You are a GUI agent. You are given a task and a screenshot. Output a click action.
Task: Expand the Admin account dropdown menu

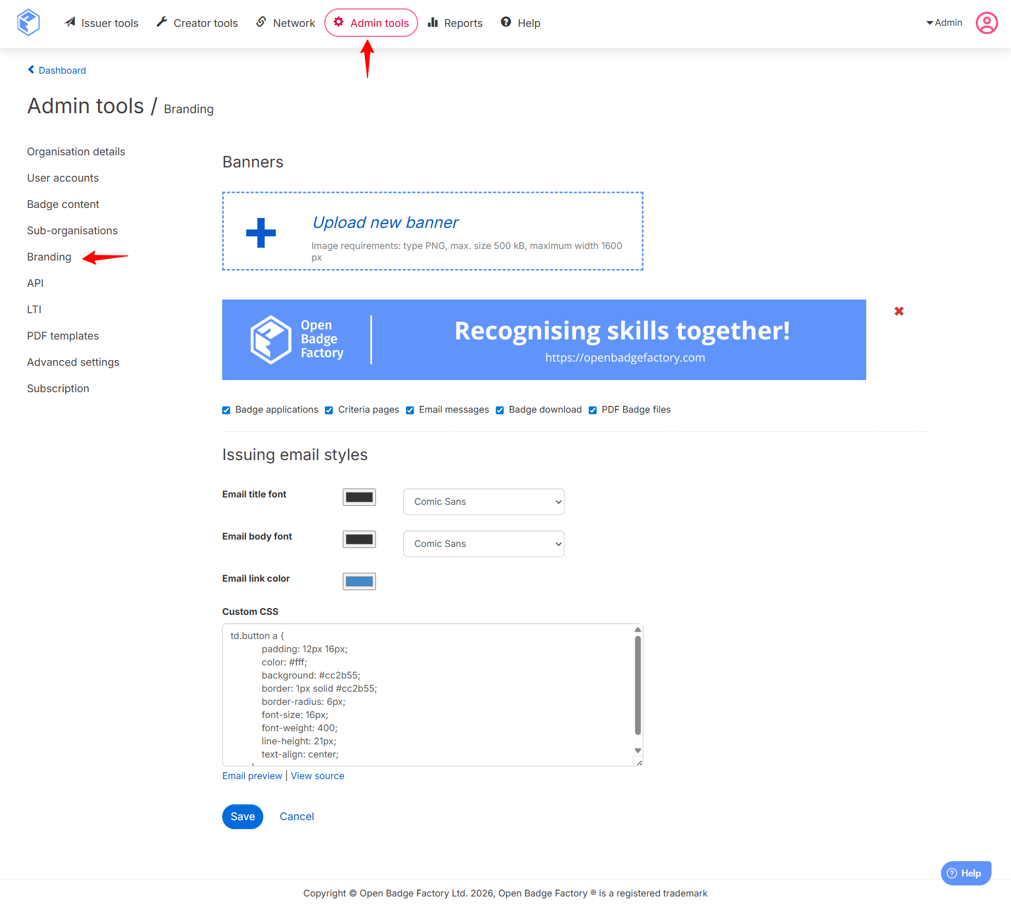pyautogui.click(x=944, y=23)
